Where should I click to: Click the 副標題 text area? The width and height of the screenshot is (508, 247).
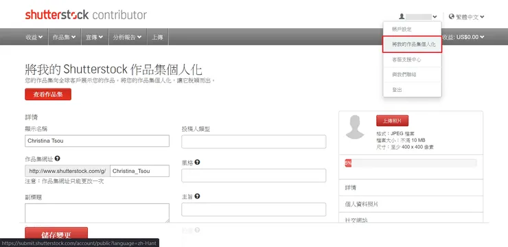[x=97, y=213]
